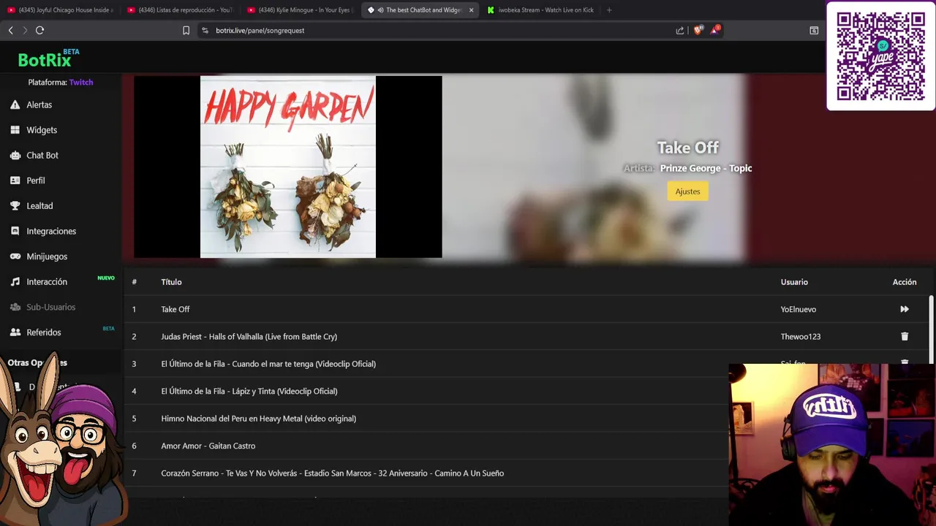
Task: Open the Lealtad sidebar section
Action: [x=39, y=206]
